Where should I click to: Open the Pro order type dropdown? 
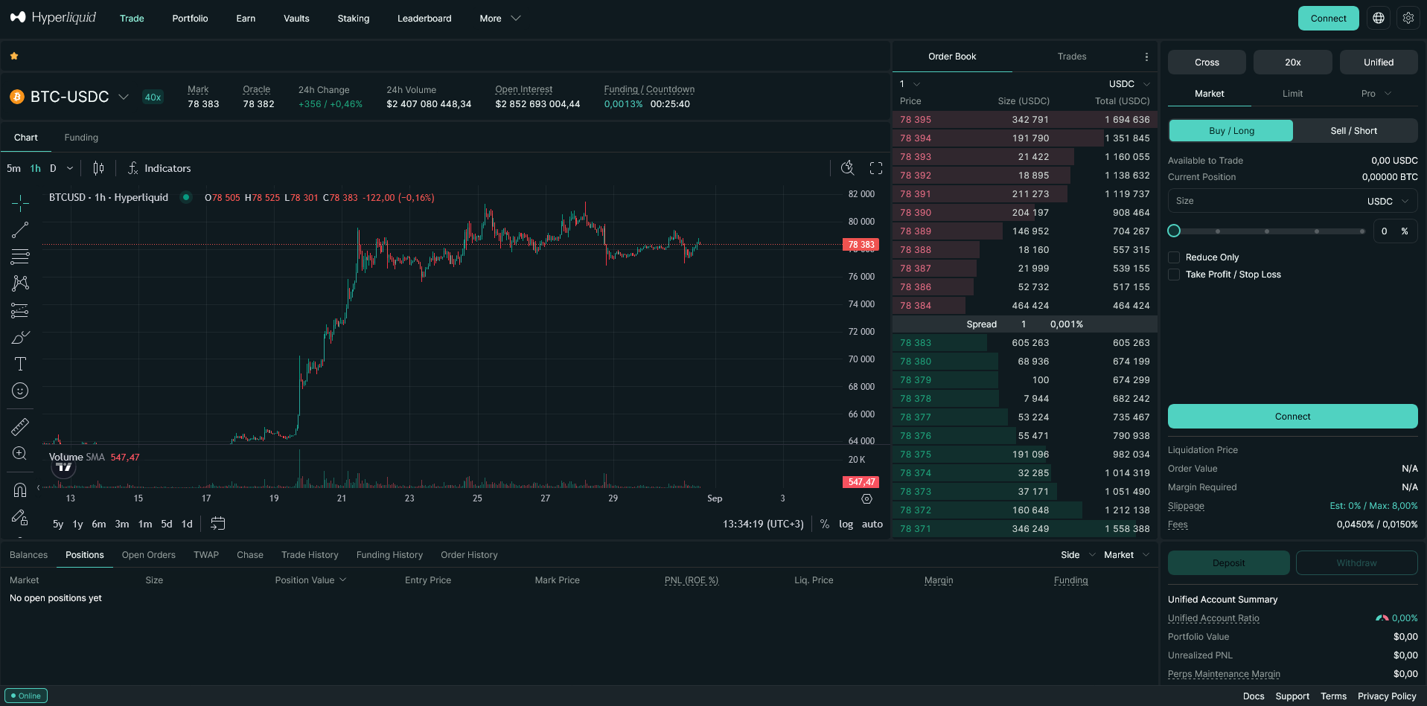[1376, 94]
